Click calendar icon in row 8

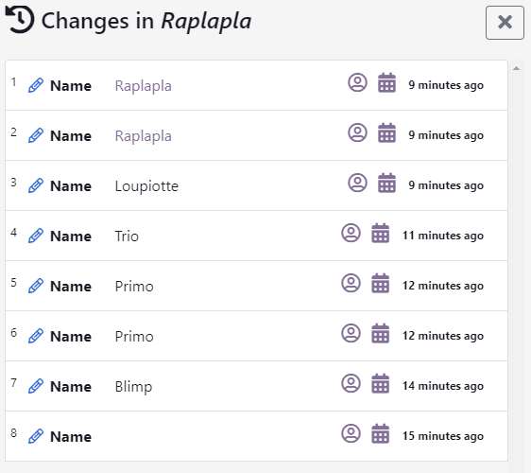pyautogui.click(x=381, y=433)
